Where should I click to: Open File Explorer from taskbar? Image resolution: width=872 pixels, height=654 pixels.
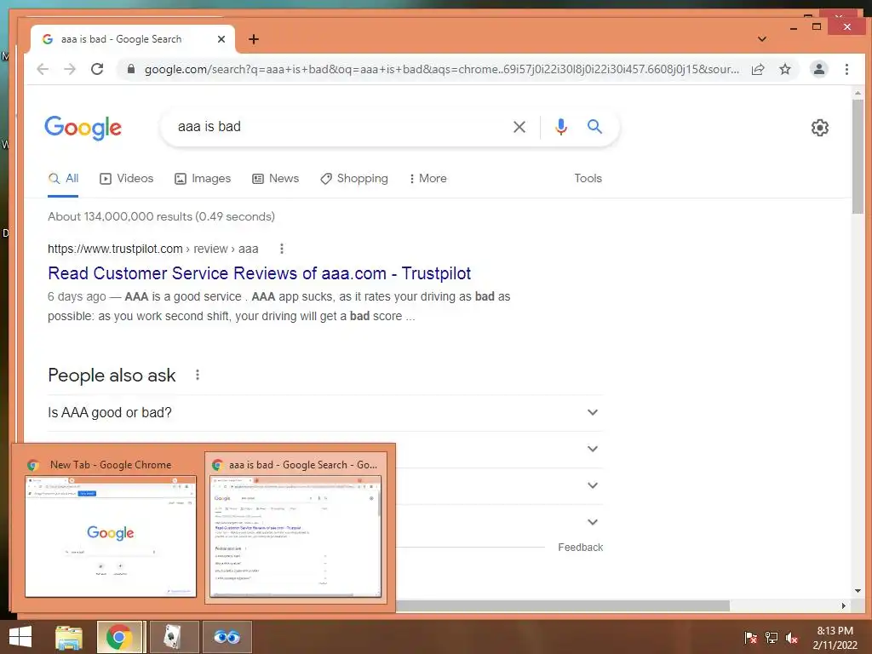[69, 637]
